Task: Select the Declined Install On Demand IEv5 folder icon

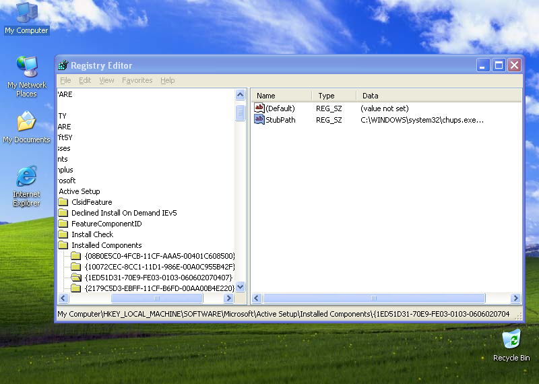Action: click(63, 212)
